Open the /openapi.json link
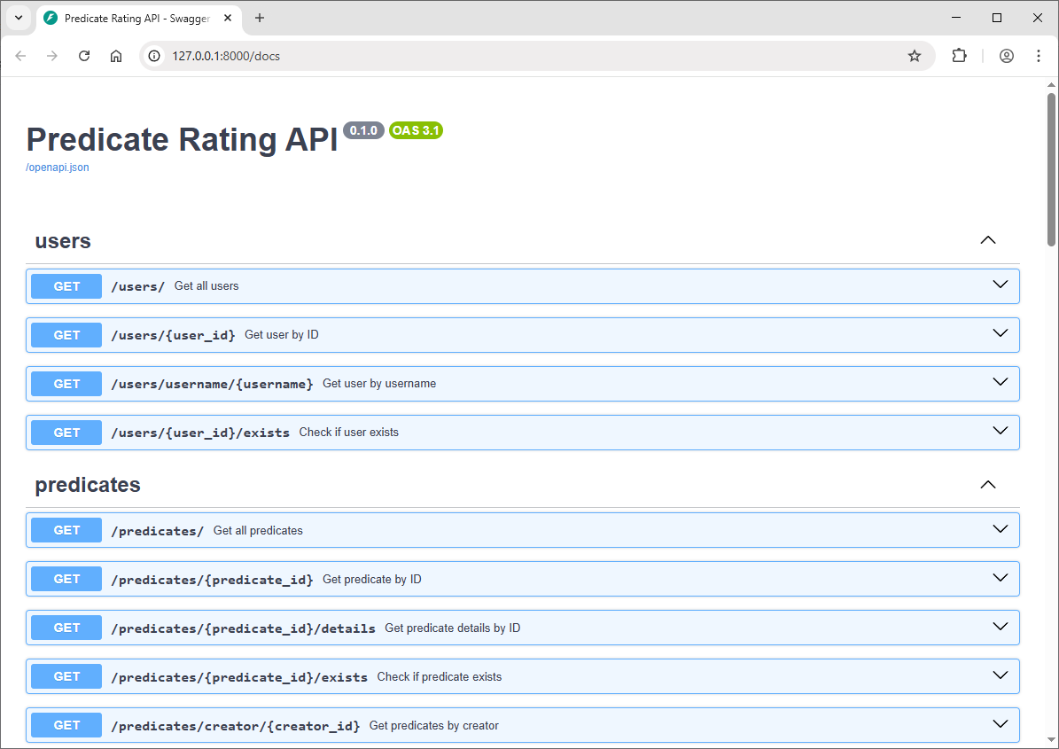 [58, 168]
